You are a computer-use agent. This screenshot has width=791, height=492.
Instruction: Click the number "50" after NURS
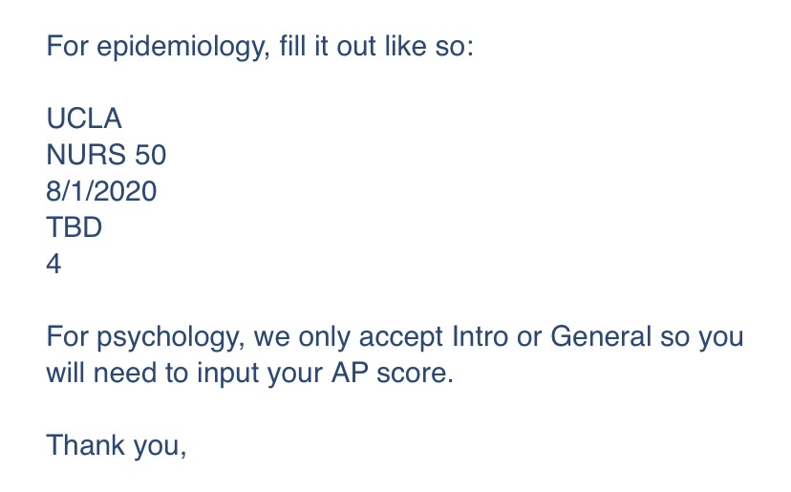[x=150, y=155]
